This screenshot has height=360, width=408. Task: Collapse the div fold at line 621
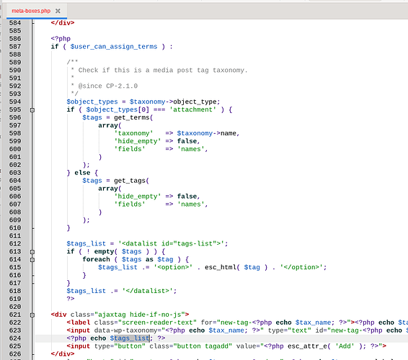[x=32, y=315]
